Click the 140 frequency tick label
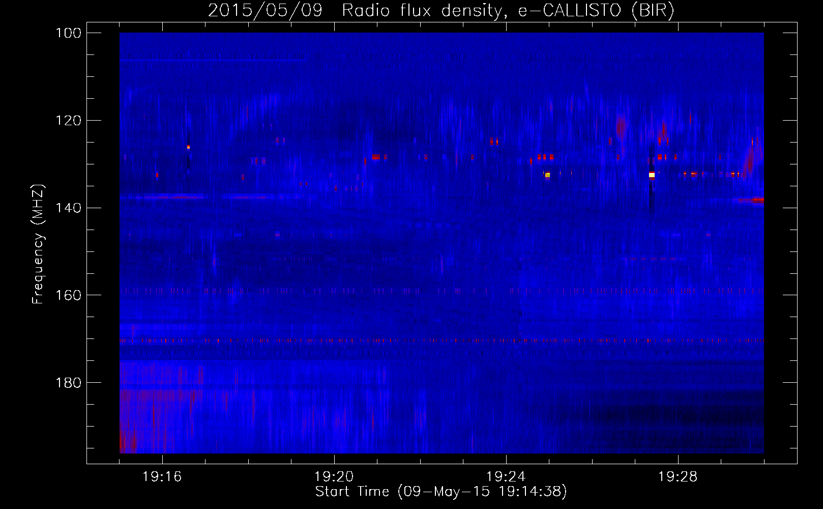823x509 pixels. click(69, 208)
